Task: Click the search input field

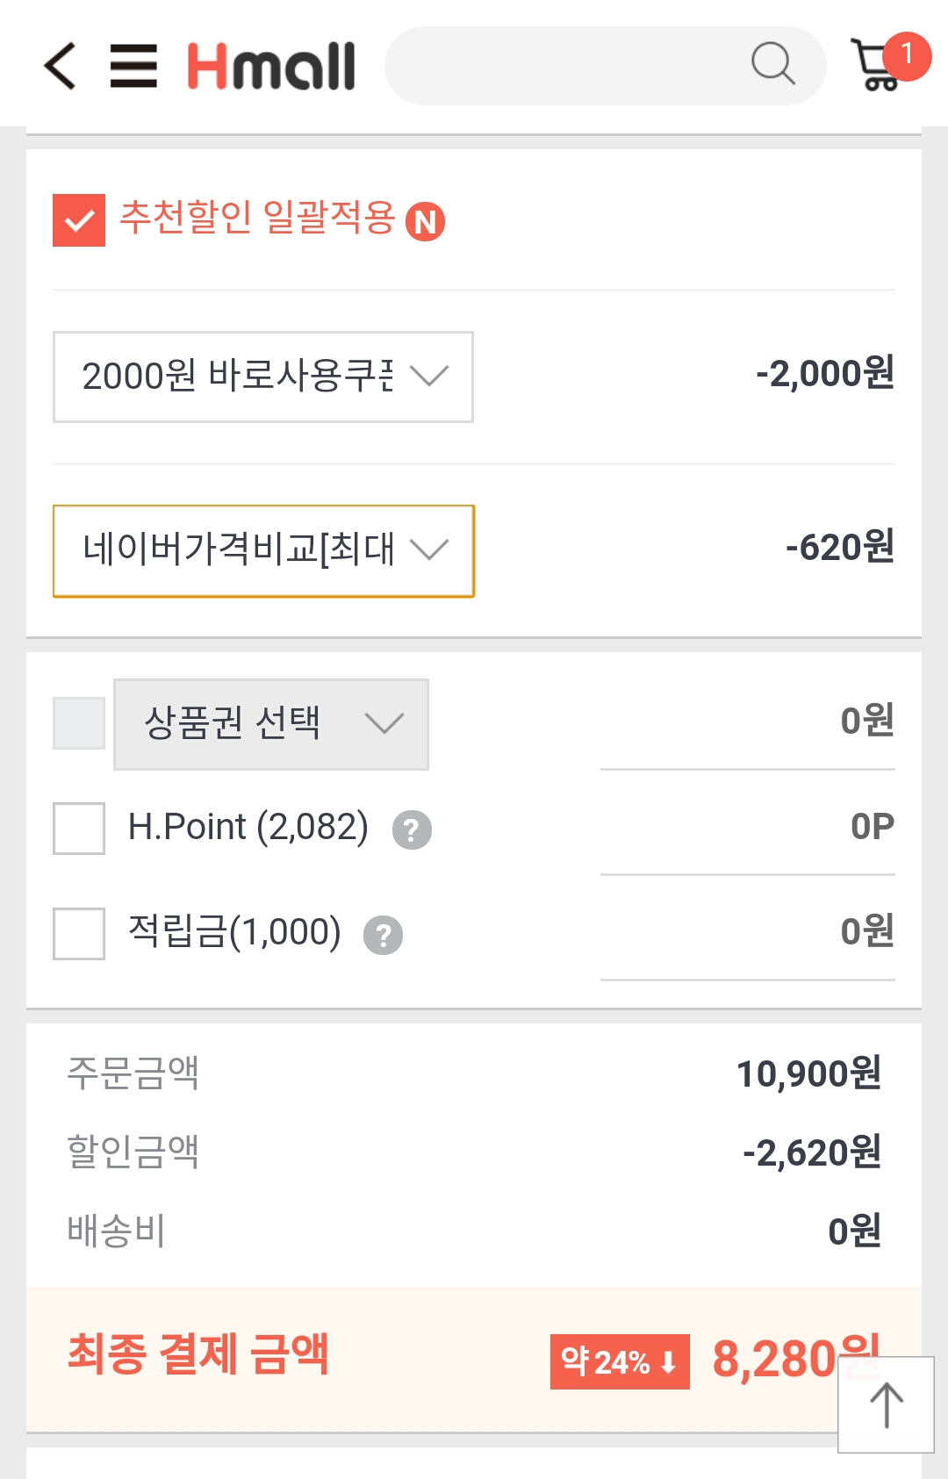Action: (562, 66)
